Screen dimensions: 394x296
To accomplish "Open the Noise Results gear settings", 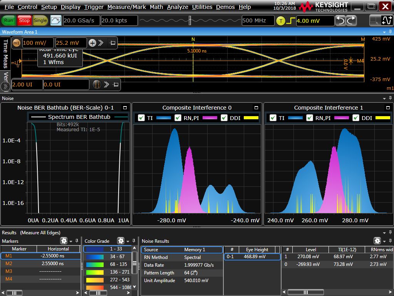I will point(377,241).
